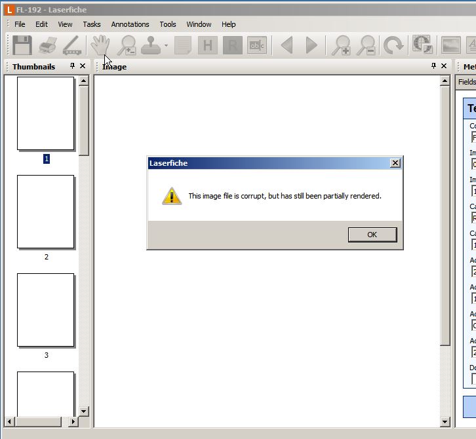Screen dimensions: 476x439
Task: Click the Fields tab in Metadata pane
Action: [x=467, y=82]
